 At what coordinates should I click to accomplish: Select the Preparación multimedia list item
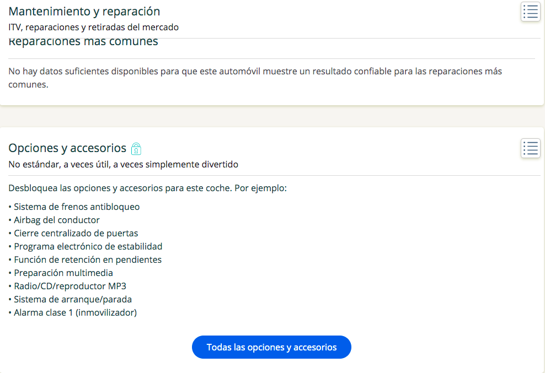pyautogui.click(x=61, y=273)
